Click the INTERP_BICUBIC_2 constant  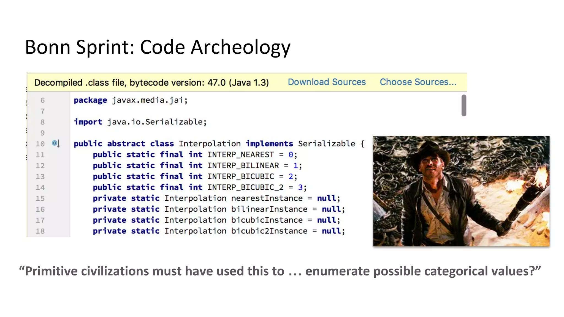245,187
